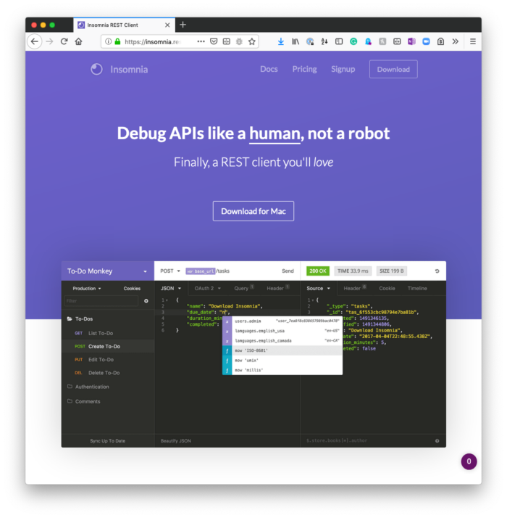Open page actions three-dot menu
The height and width of the screenshot is (518, 507).
click(x=201, y=41)
